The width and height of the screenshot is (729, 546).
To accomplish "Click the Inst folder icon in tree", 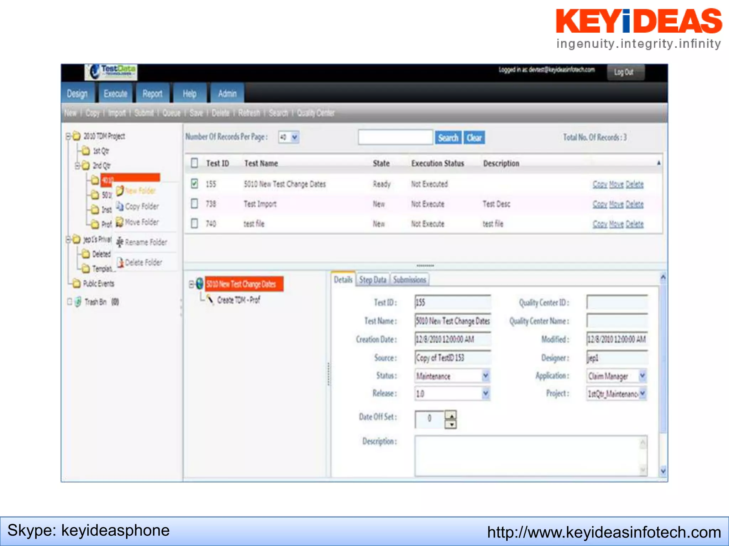I will 95,210.
